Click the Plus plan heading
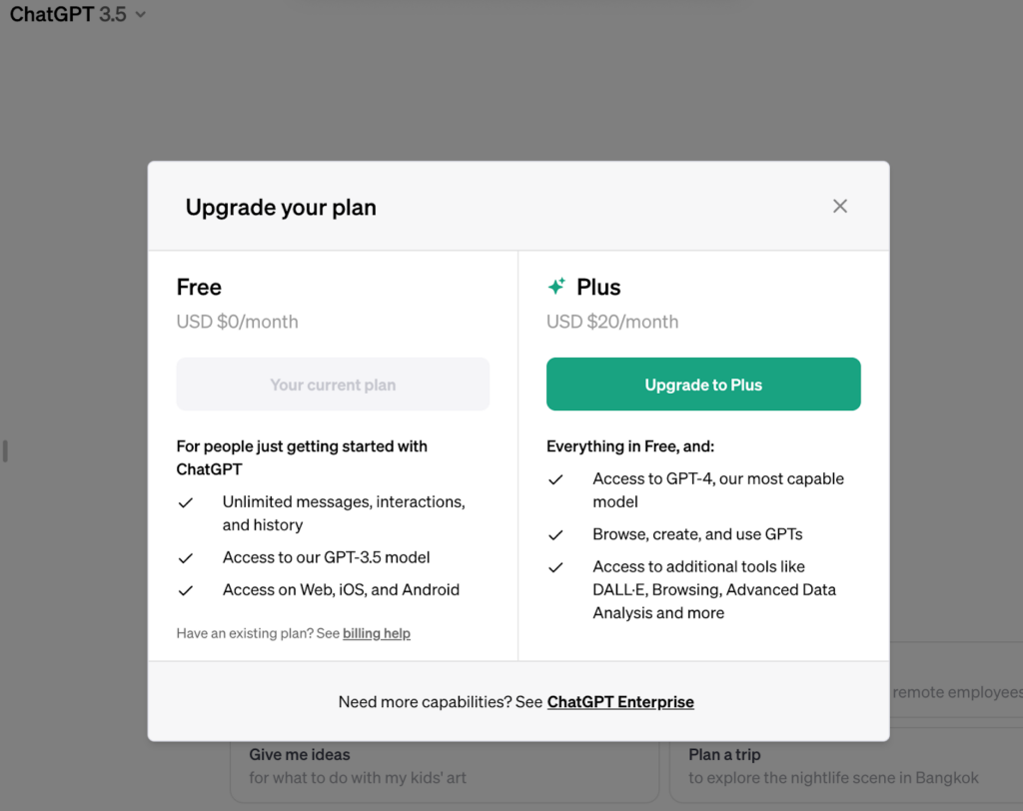 click(x=598, y=287)
